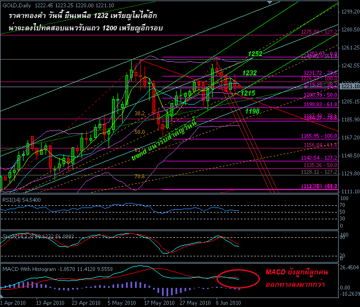The height and width of the screenshot is (307, 360).
Task: Click the second Thai headline line mentioning 1200
Action: coord(85,28)
